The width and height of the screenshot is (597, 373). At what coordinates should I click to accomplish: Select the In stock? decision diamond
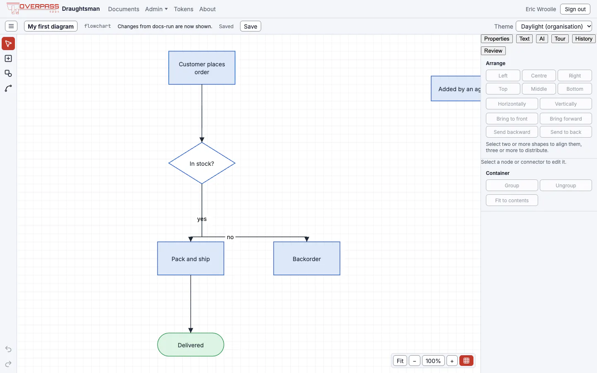click(x=202, y=163)
